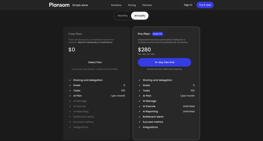263x141 pixels.
Task: Click the Plansom logo
Action: [59, 5]
